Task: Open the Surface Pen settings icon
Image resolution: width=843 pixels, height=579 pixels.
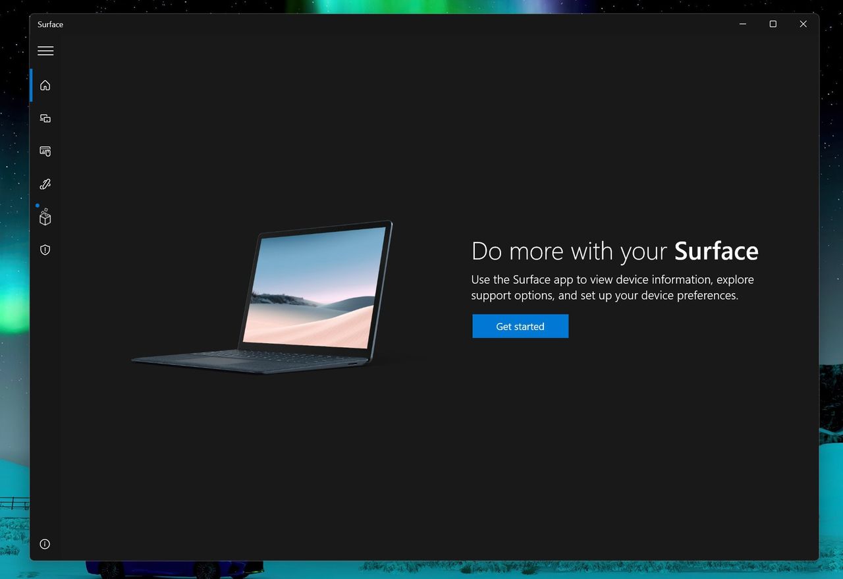Action: coord(45,184)
